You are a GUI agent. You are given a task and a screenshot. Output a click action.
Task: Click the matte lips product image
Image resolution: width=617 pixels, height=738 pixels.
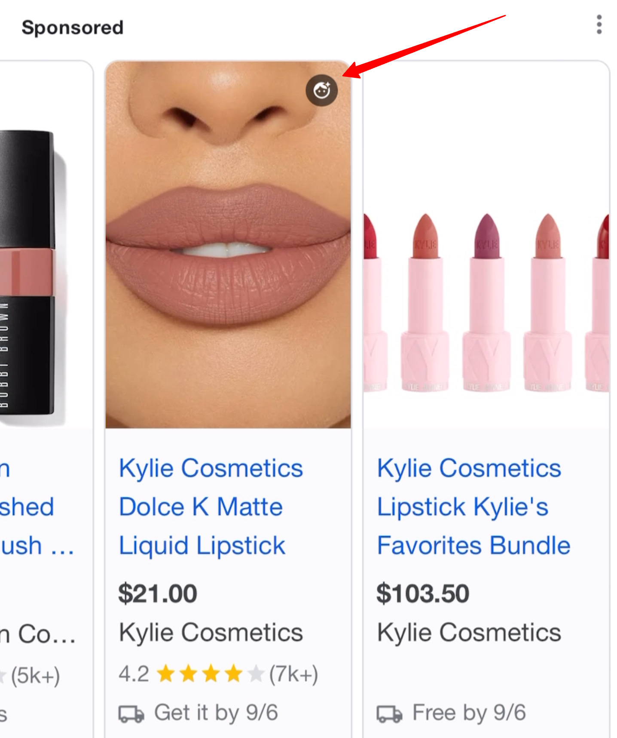click(x=228, y=245)
